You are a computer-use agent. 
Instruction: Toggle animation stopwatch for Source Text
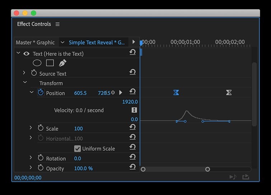(34, 73)
